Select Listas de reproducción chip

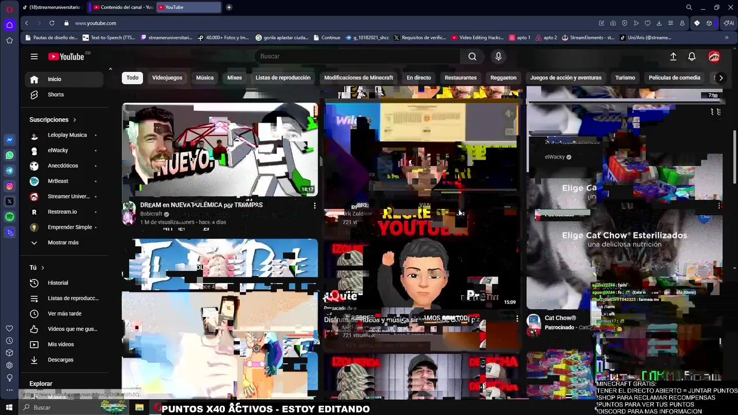coord(283,78)
